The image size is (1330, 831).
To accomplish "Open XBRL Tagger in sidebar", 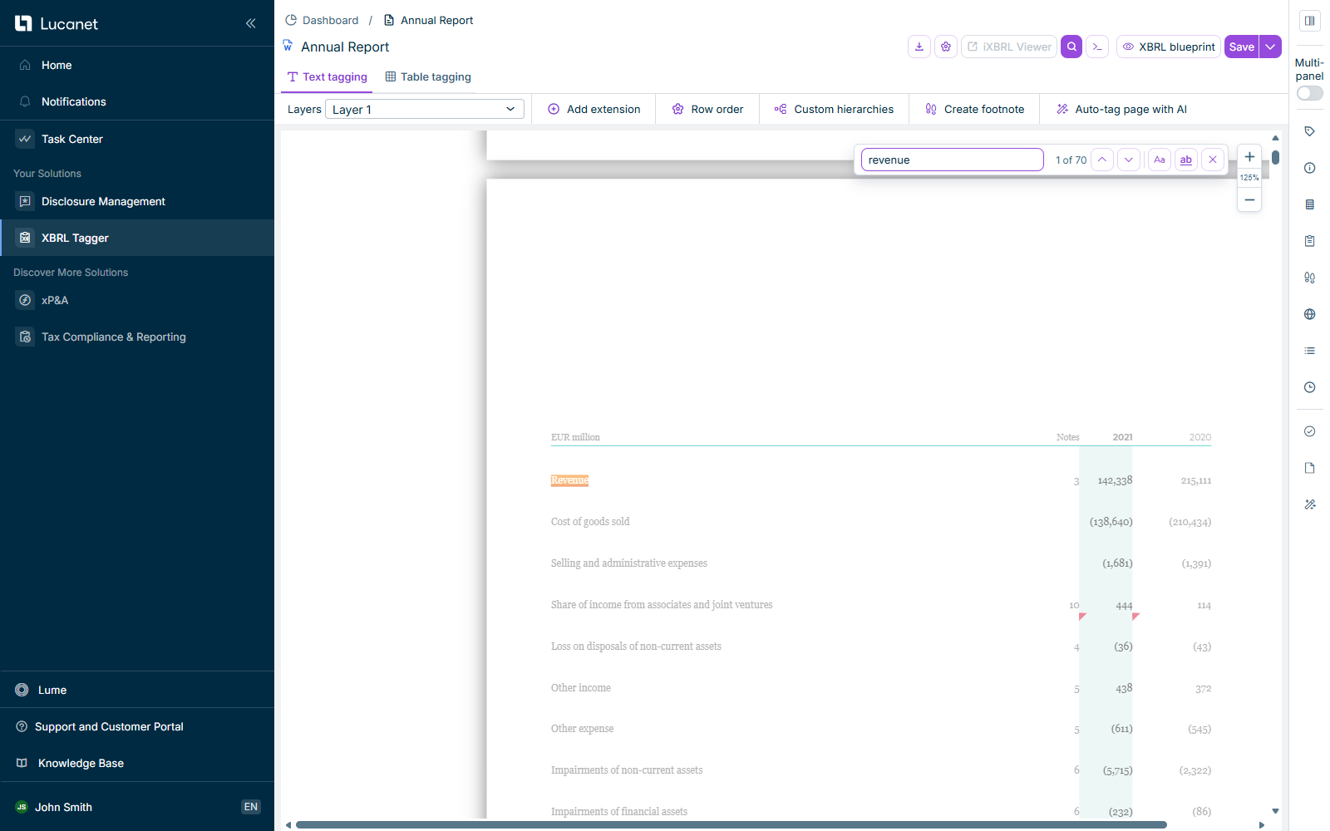I will pyautogui.click(x=137, y=238).
